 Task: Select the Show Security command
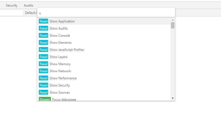pos(60,85)
